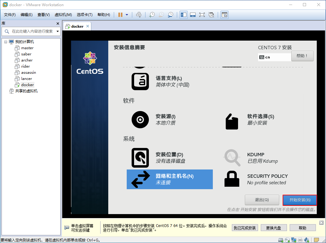Enter full screen mode
The image size is (326, 243).
202,14
